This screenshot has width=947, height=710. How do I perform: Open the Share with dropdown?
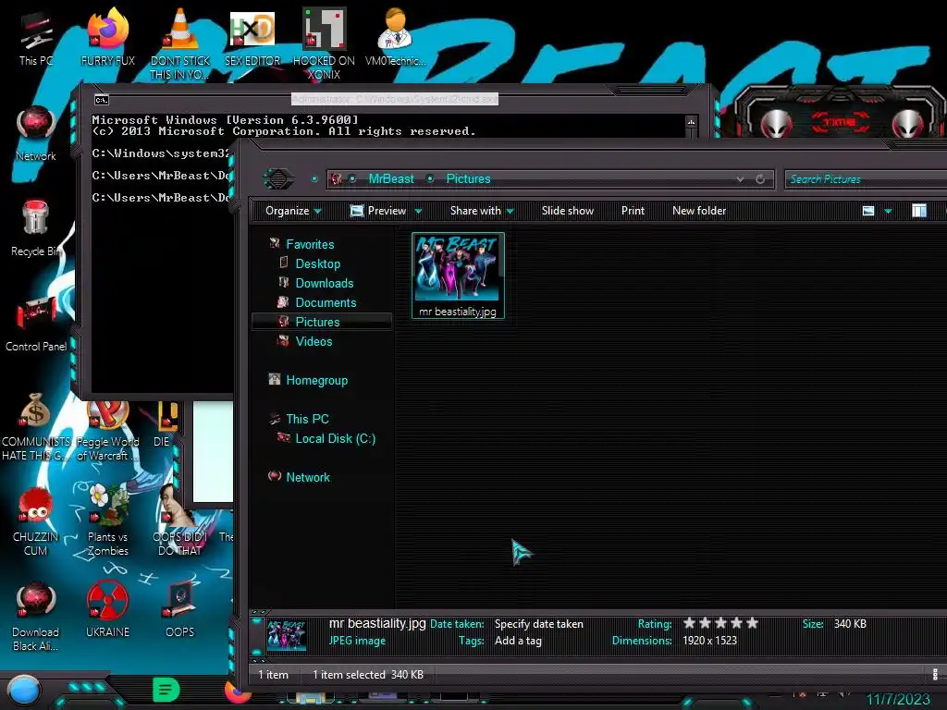pyautogui.click(x=482, y=211)
